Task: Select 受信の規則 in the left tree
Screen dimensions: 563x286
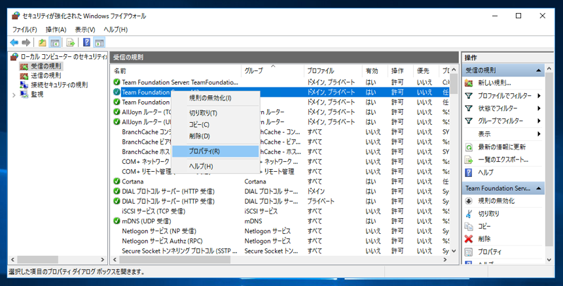Action: click(x=46, y=66)
